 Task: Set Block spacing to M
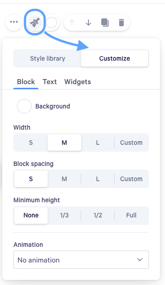click(64, 179)
